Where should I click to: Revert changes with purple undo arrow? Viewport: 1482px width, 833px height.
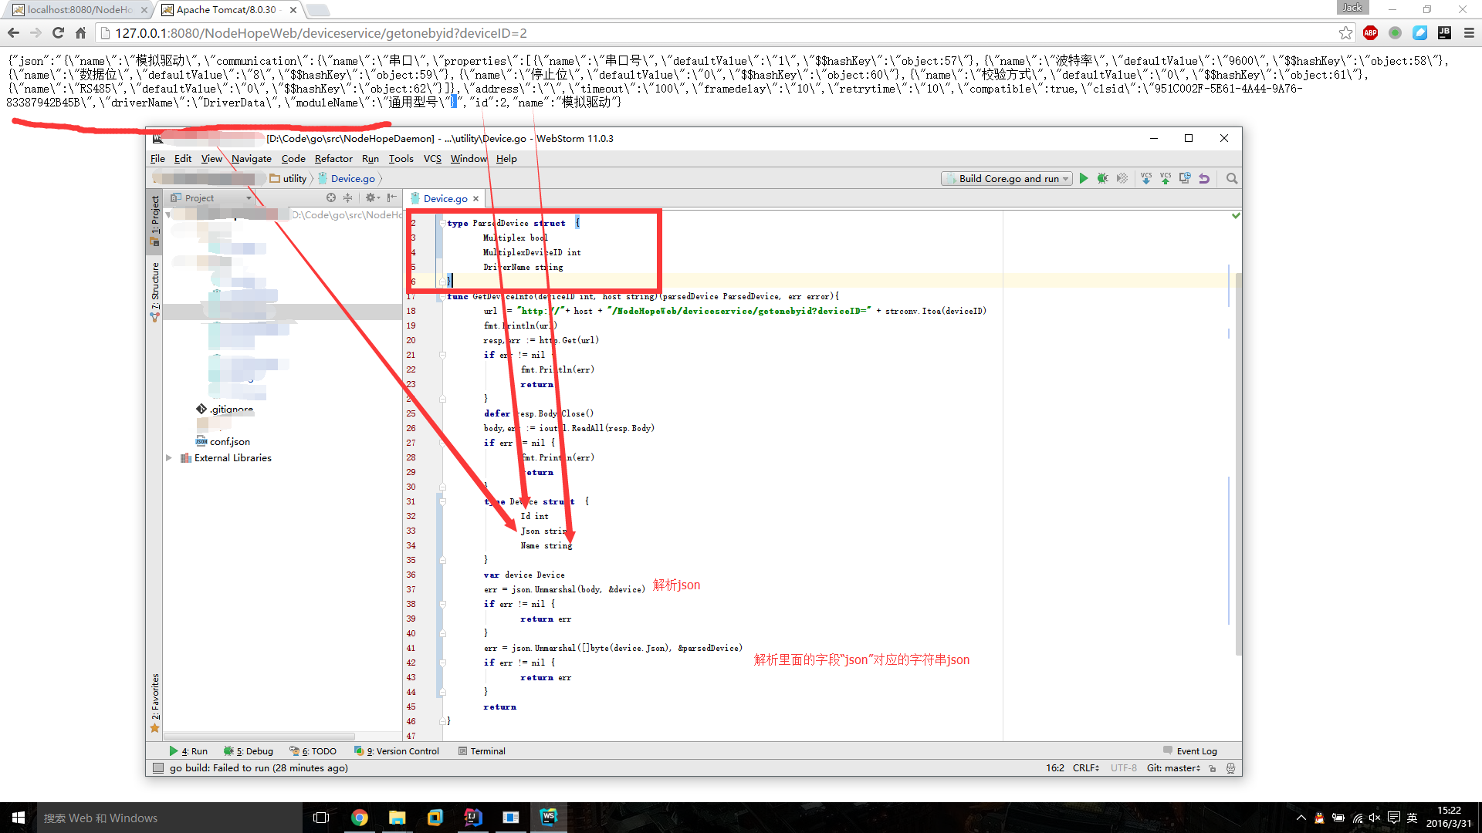[x=1204, y=178]
